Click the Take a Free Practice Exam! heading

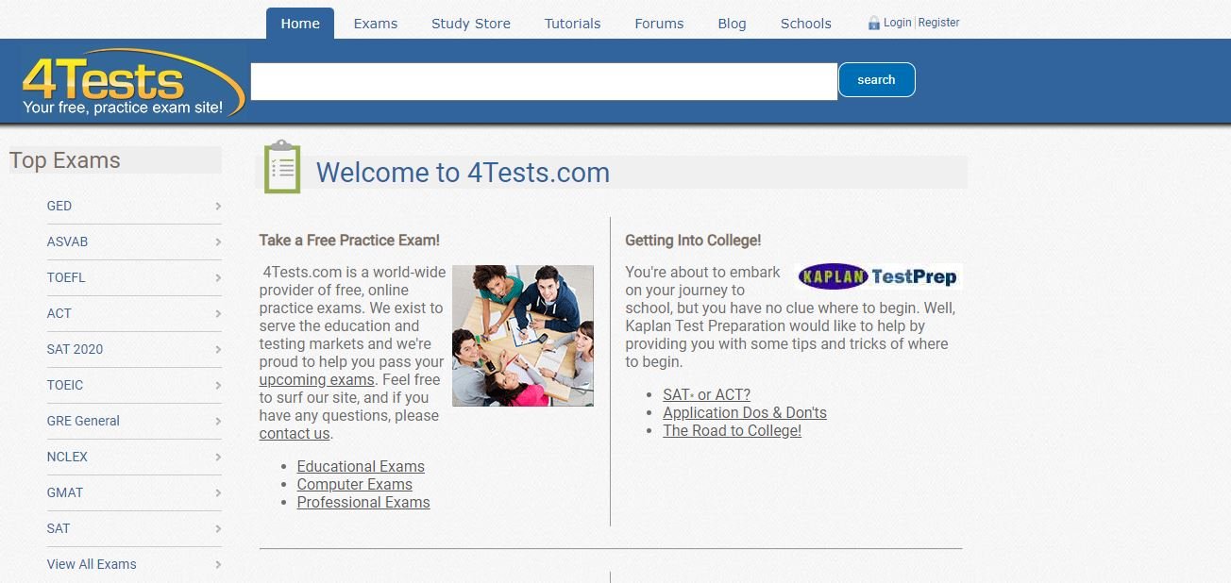[349, 241]
